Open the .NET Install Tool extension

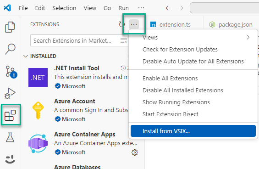tap(79, 77)
